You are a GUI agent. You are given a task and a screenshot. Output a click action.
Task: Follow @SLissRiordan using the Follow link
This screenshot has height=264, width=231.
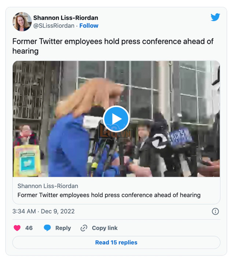(x=89, y=26)
